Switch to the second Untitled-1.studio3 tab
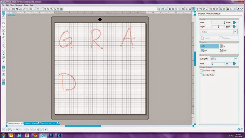Screen dimensions: 245x138 tap(32, 124)
